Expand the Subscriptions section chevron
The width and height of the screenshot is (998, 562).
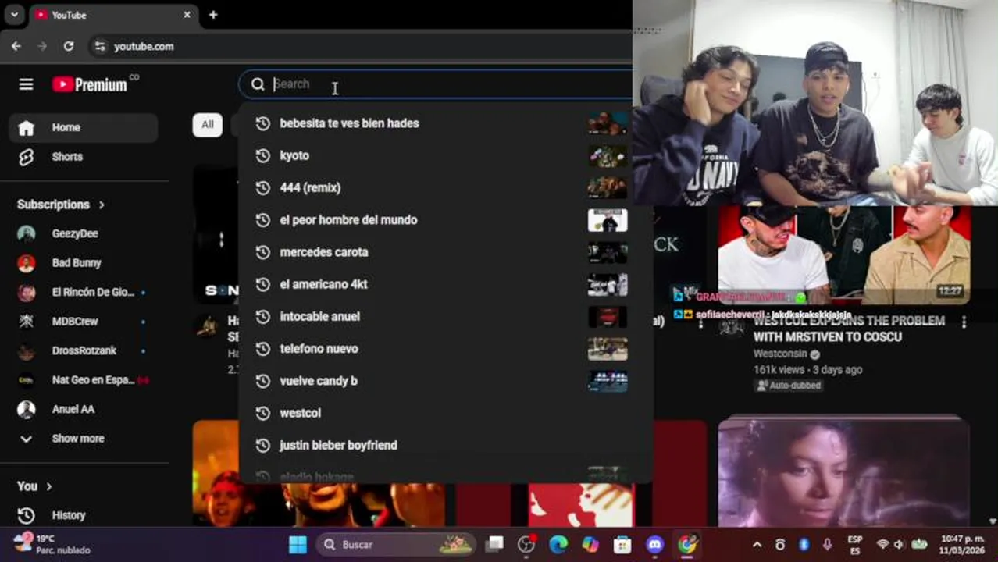pos(102,205)
